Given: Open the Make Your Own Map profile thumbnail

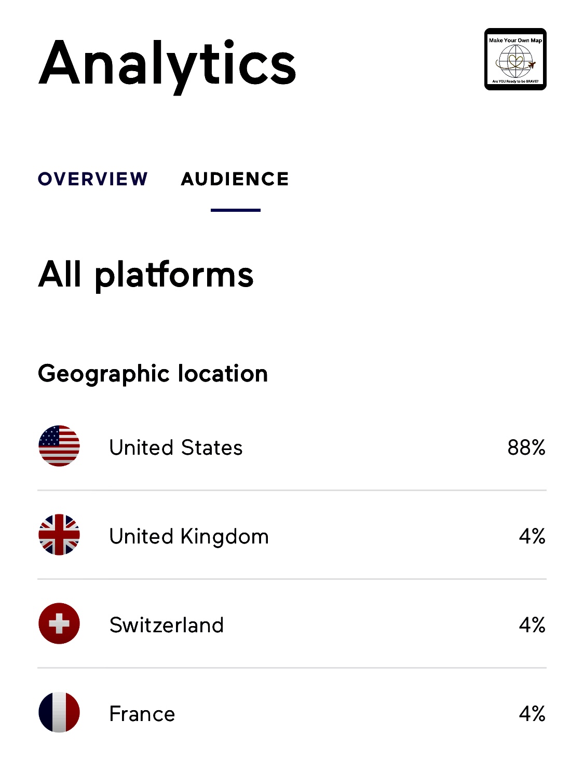Looking at the screenshot, I should [515, 59].
